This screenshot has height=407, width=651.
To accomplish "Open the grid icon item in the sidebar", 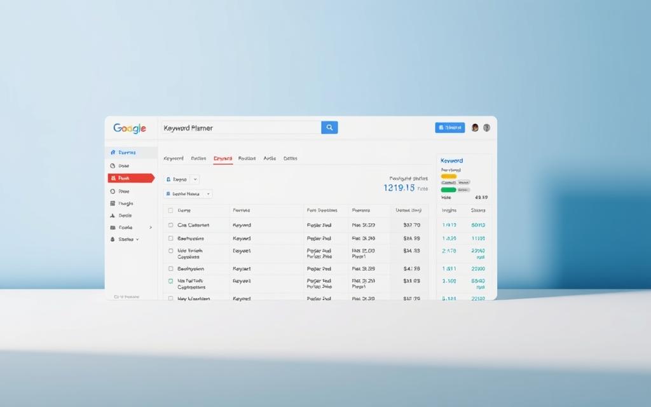I will pyautogui.click(x=125, y=203).
